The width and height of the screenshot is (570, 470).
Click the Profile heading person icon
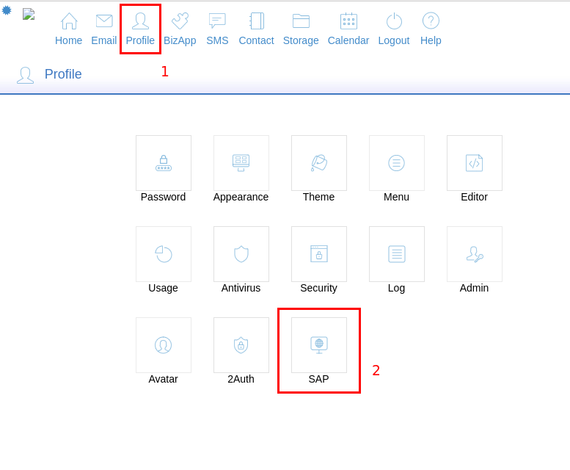26,76
